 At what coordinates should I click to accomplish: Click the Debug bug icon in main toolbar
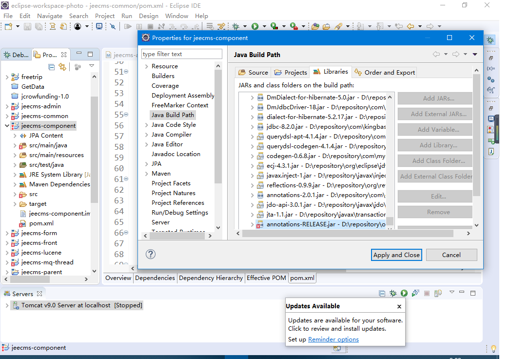click(236, 26)
